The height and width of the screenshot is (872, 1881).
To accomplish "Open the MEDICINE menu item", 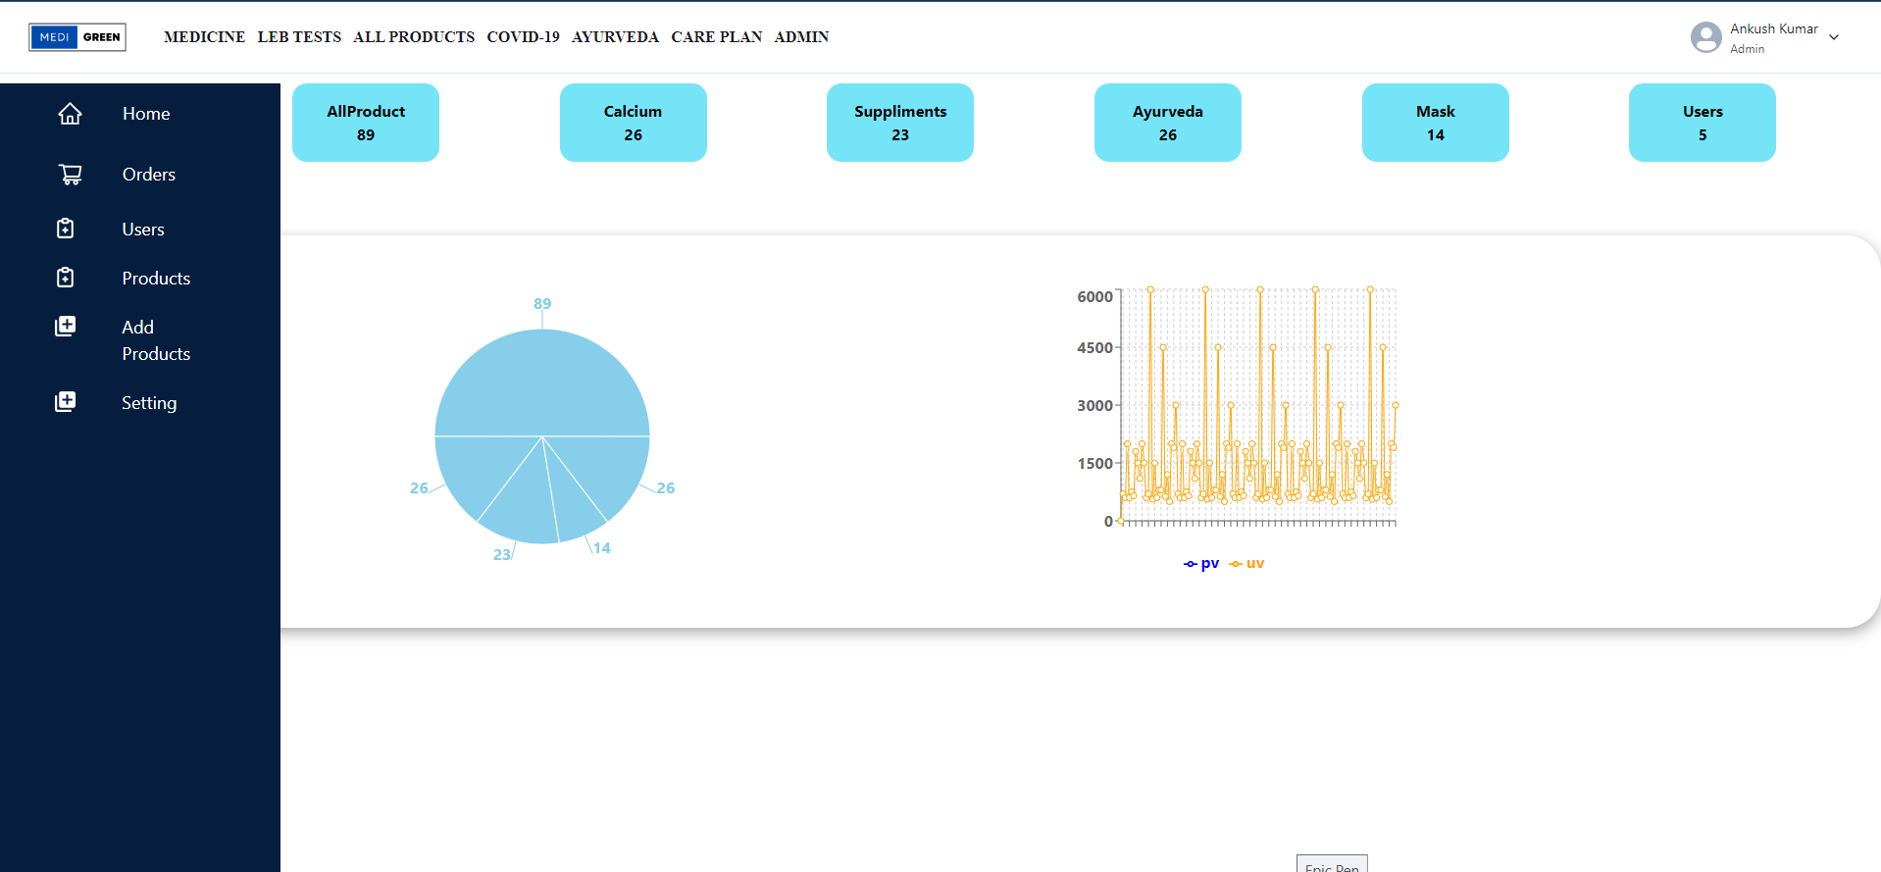I will click(204, 37).
